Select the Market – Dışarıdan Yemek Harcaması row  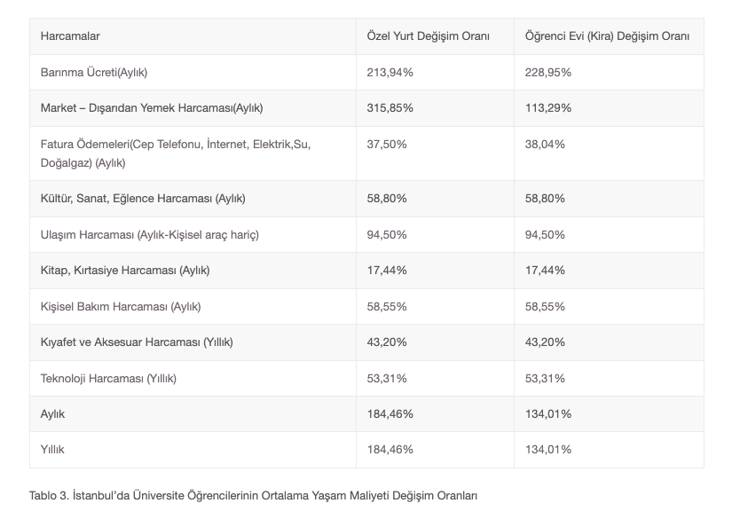point(152,108)
